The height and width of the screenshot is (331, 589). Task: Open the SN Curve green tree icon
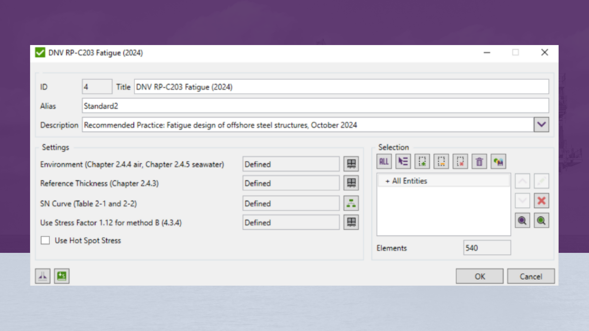(351, 203)
